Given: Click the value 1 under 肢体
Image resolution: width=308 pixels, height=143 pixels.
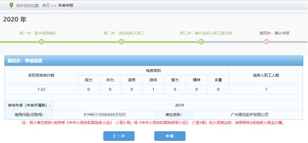Looking at the screenshot, I should click(153, 90).
